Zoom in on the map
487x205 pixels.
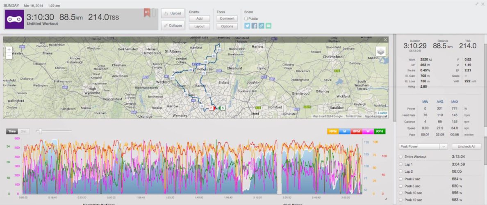click(9, 49)
